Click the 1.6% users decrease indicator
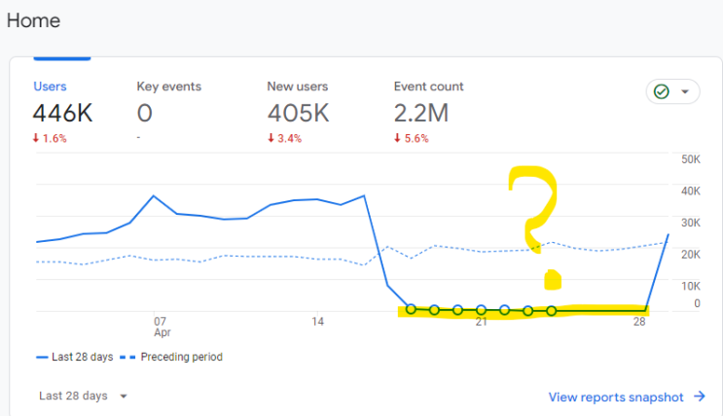This screenshot has width=723, height=416. point(50,138)
